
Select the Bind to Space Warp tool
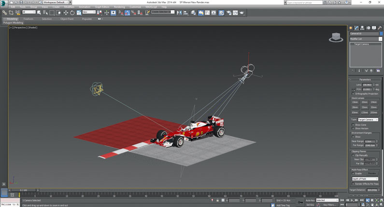click(18, 13)
